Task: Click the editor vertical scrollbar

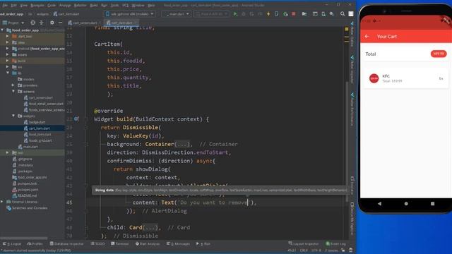Action: tap(347, 141)
